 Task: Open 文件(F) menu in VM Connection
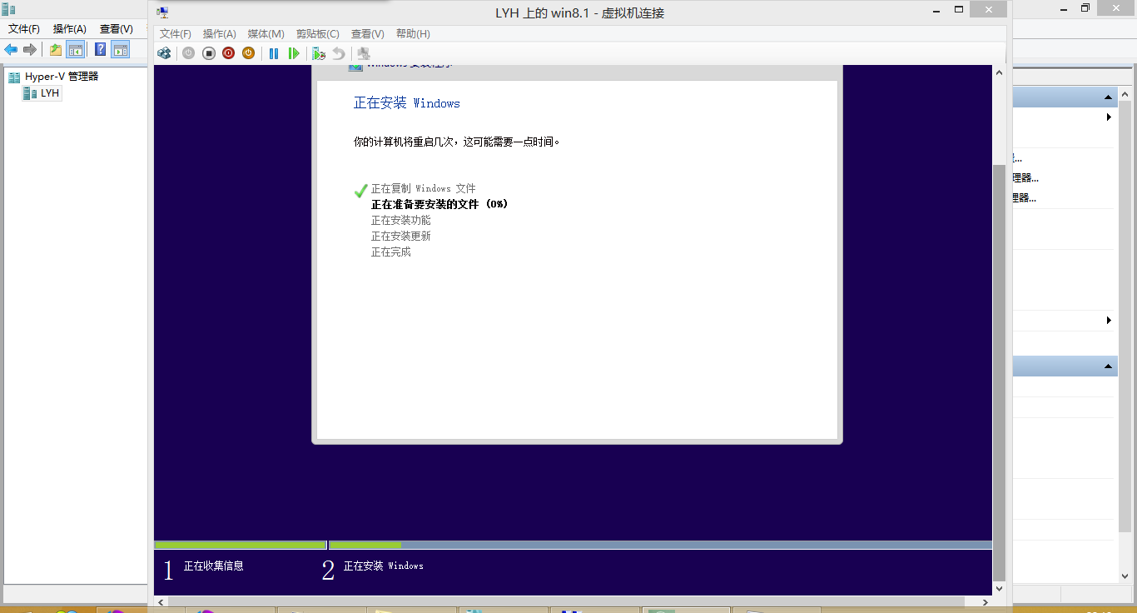point(176,34)
